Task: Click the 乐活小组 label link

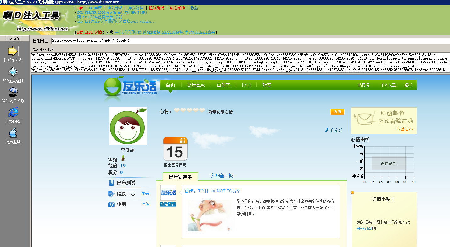Action: point(168,204)
